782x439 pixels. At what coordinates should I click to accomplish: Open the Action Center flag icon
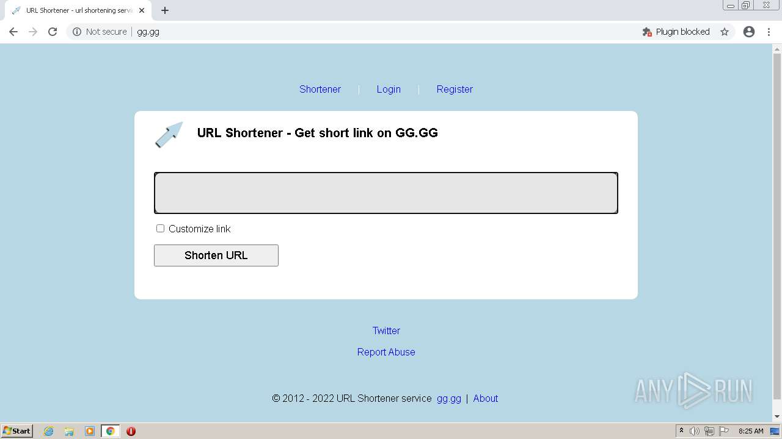(x=724, y=431)
